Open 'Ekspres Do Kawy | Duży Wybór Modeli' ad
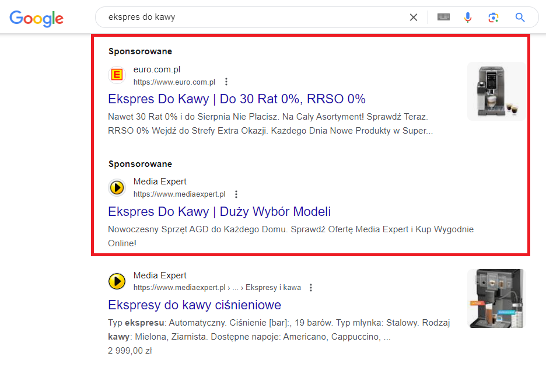The image size is (546, 377). tap(219, 211)
